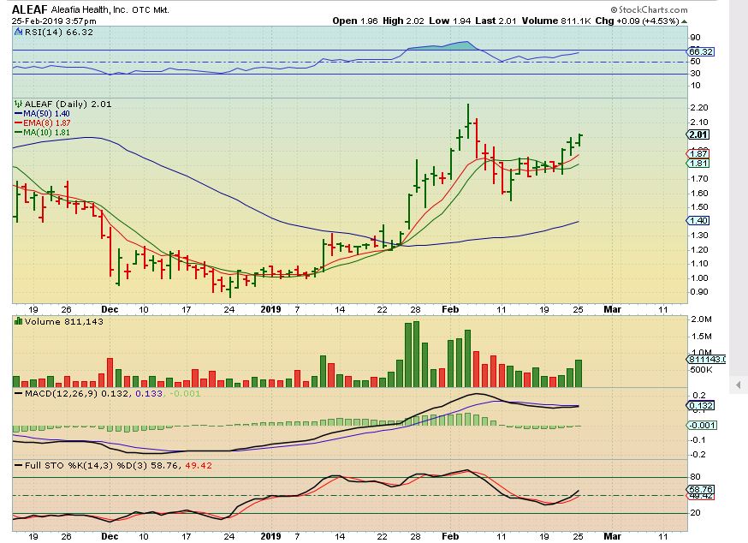Click the RSI(14) indicator line icon

pyautogui.click(x=18, y=32)
